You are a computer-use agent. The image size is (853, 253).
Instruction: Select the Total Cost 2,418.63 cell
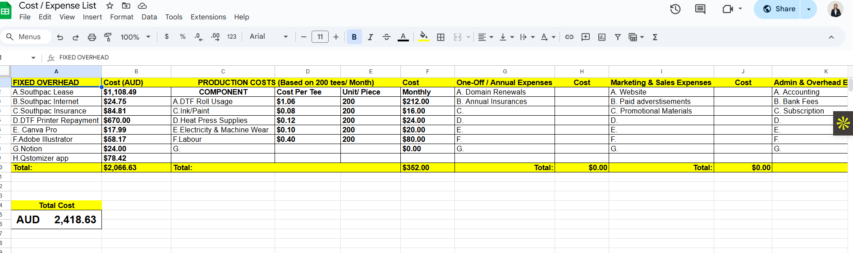point(56,220)
